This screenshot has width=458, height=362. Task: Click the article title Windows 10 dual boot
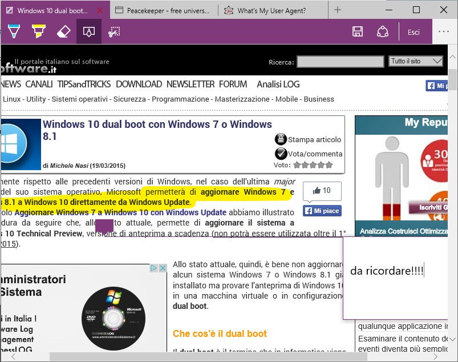pyautogui.click(x=157, y=130)
